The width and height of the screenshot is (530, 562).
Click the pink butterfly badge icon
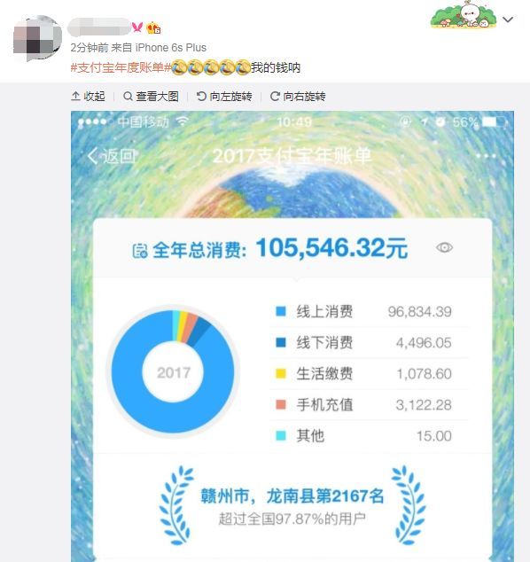pos(137,27)
